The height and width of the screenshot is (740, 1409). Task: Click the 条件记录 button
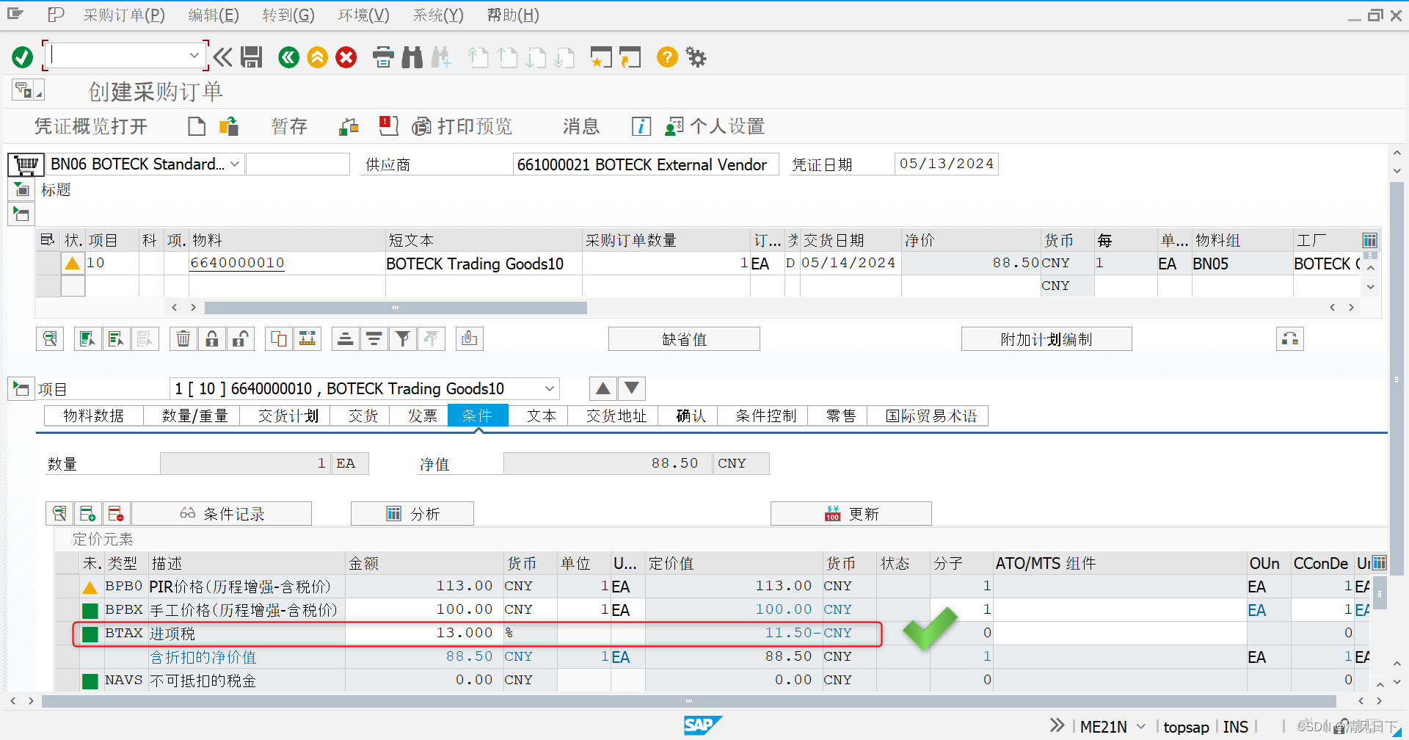point(222,514)
